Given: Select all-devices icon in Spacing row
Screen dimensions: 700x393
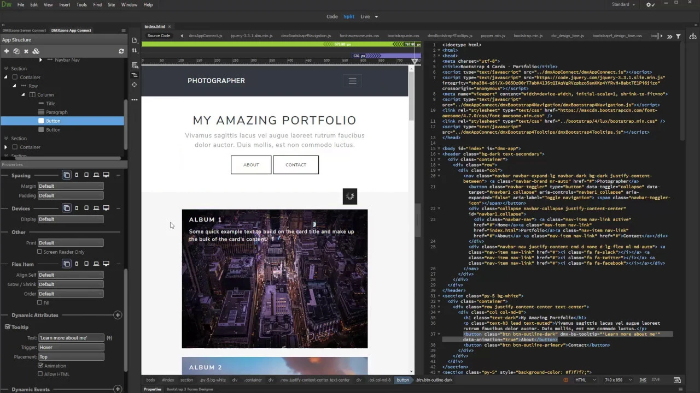Looking at the screenshot, I should [x=67, y=175].
